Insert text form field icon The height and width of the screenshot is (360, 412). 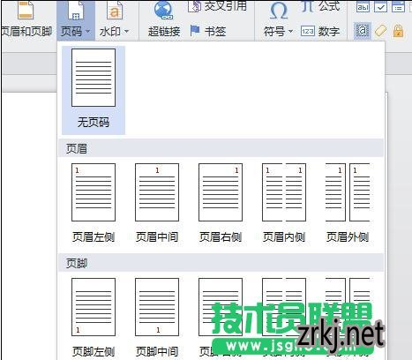363,6
